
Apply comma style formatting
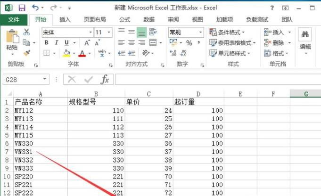click(198, 42)
